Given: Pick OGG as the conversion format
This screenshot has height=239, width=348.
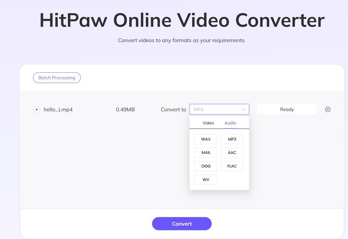Looking at the screenshot, I should coord(206,166).
